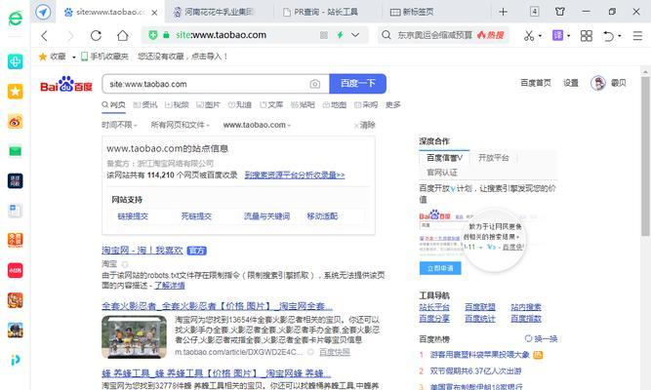651x390 pixels.
Task: Select the 资讯 search category
Action: 145,104
